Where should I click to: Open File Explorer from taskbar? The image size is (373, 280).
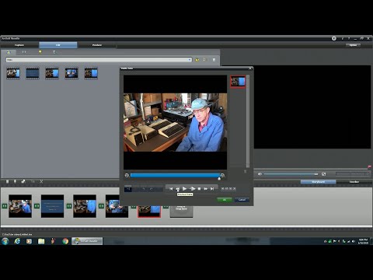coord(41,241)
